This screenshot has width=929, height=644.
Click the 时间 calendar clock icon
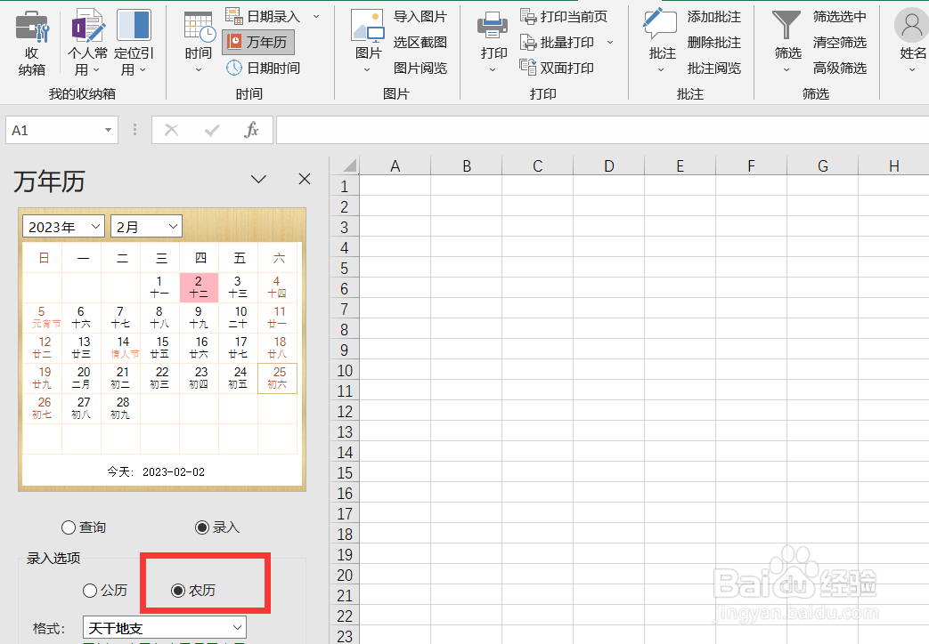(x=199, y=26)
